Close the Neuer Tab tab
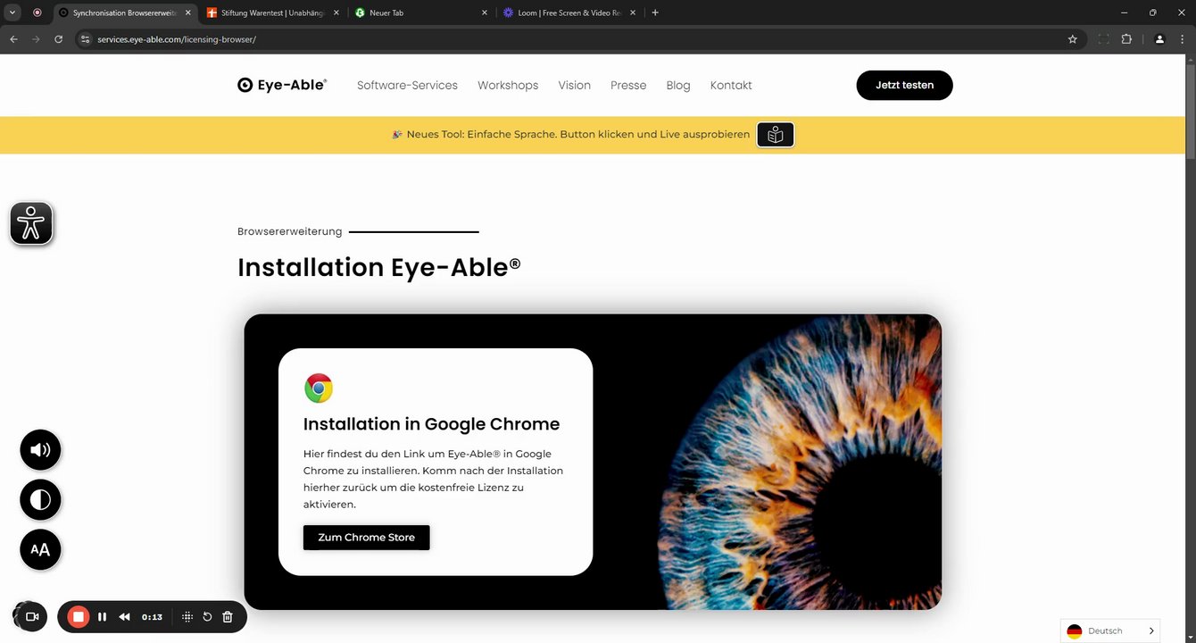The image size is (1196, 643). click(x=485, y=13)
